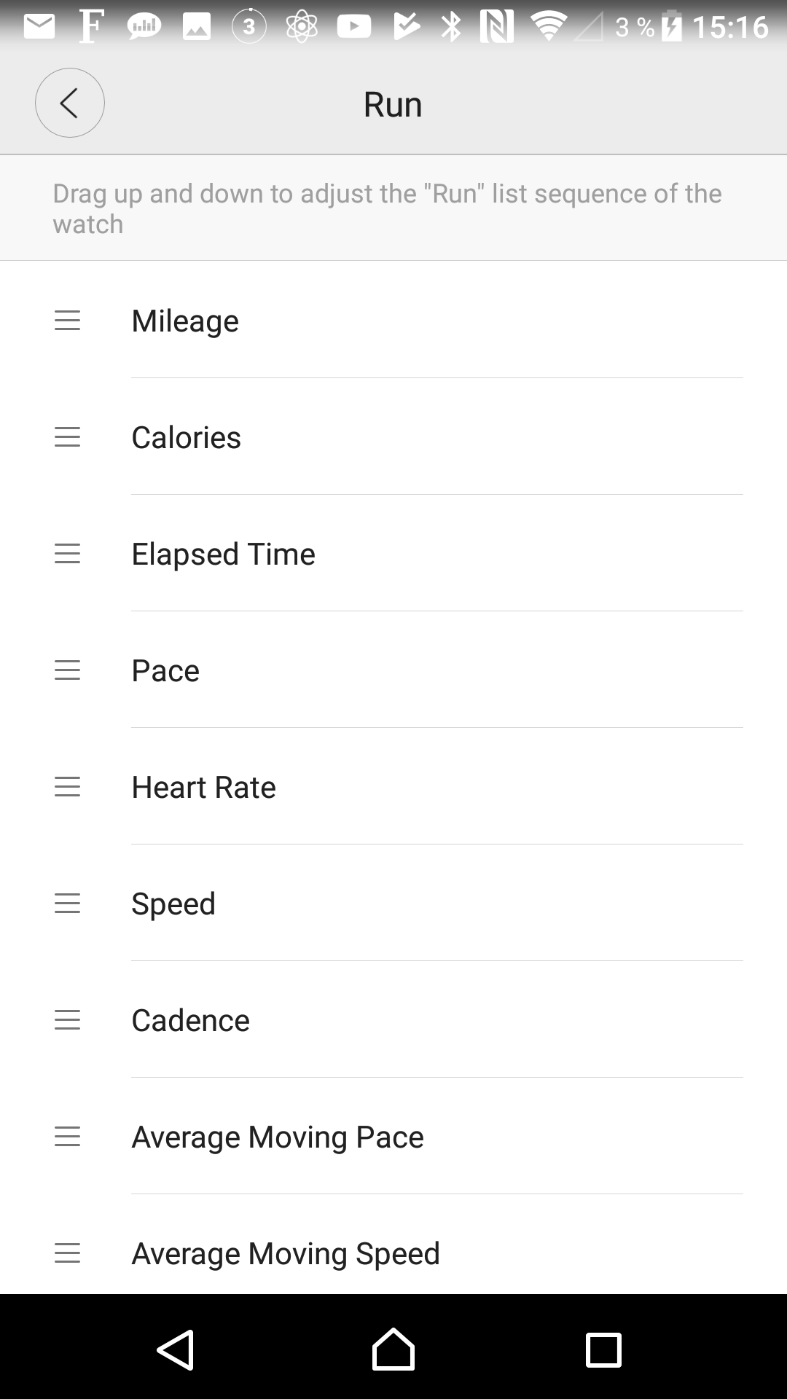This screenshot has height=1399, width=787.
Task: Select the Mileage list item
Action: tap(185, 321)
